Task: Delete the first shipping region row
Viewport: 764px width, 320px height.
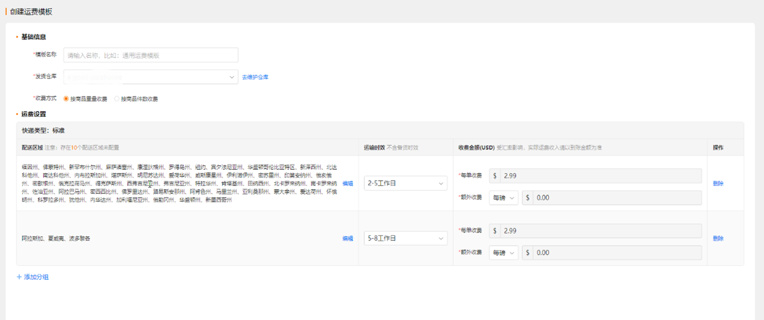Action: 718,183
